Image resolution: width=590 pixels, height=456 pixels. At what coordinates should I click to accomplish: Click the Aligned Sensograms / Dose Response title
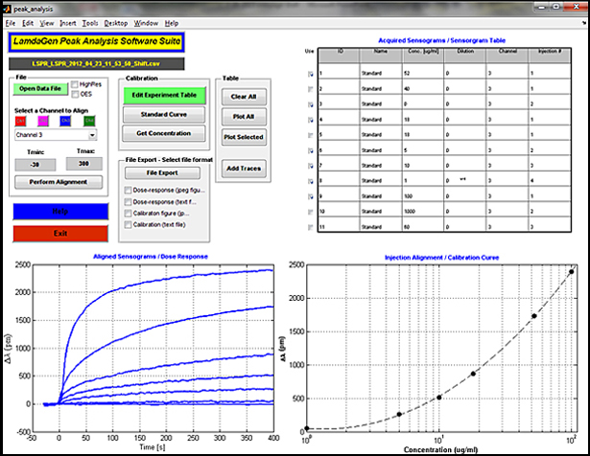151,257
